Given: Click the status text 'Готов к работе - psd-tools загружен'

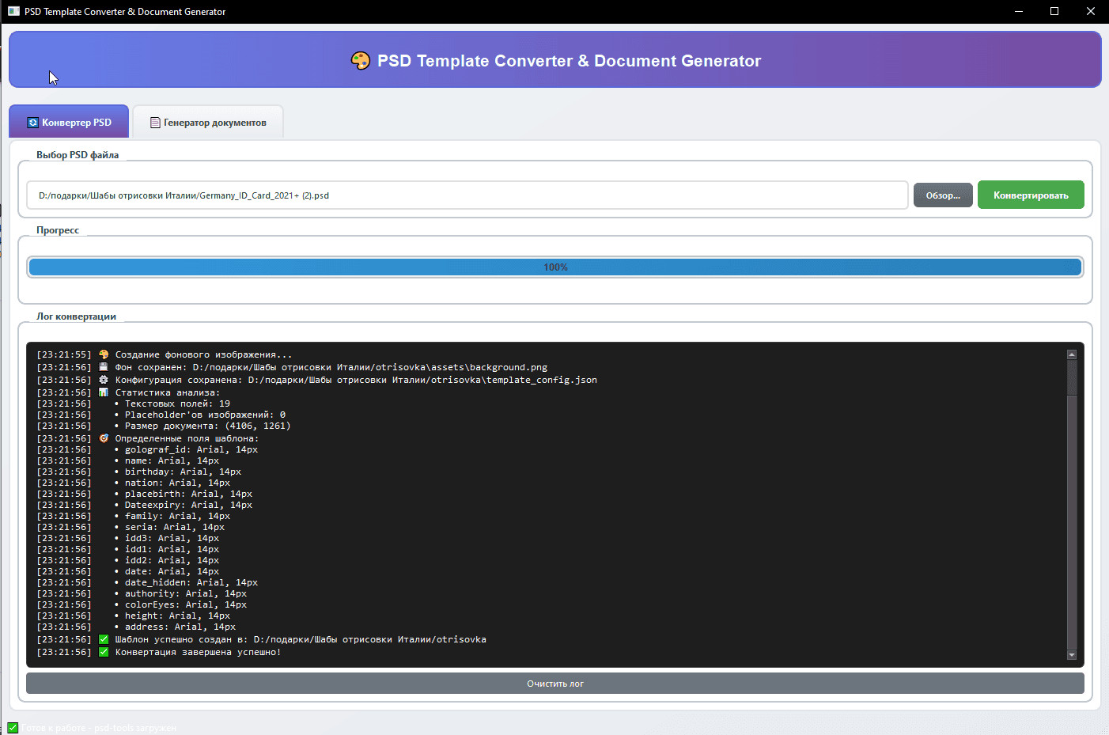Looking at the screenshot, I should coord(99,728).
